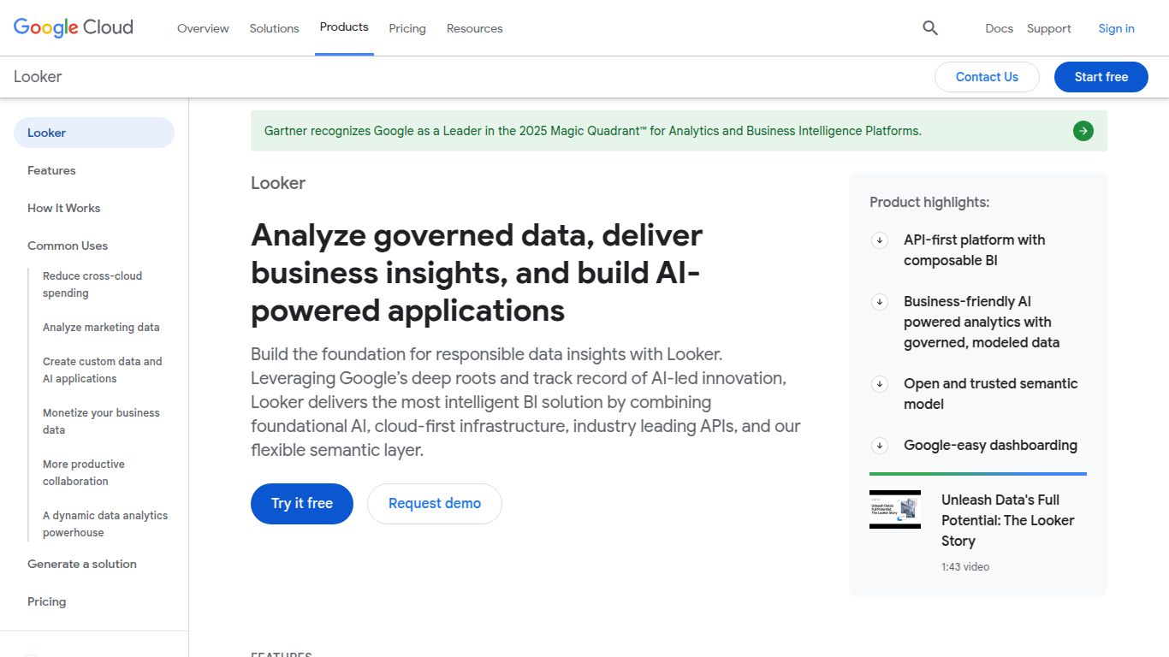This screenshot has width=1169, height=657.
Task: Click the green arrow on the Gartner banner
Action: pyautogui.click(x=1083, y=130)
